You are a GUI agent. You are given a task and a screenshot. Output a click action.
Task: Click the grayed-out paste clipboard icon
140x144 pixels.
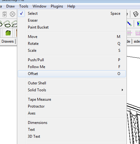pyautogui.click(x=4, y=14)
